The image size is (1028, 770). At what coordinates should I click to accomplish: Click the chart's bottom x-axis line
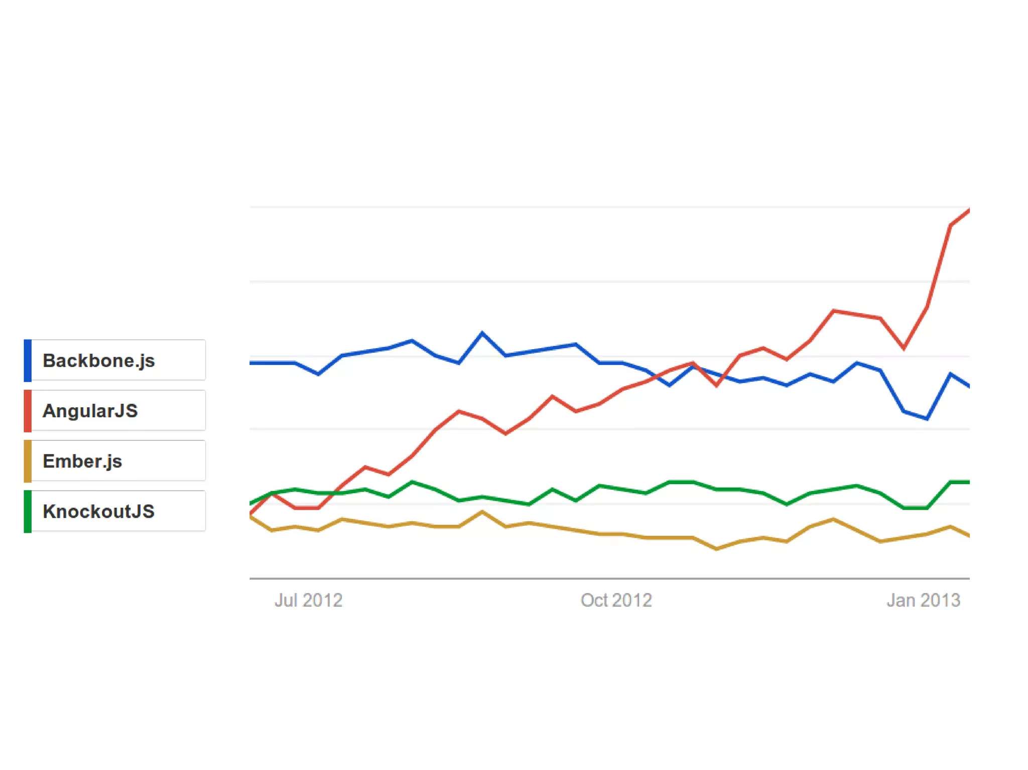609,578
